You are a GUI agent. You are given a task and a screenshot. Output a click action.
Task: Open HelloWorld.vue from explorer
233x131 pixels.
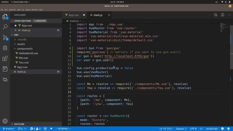point(28,53)
